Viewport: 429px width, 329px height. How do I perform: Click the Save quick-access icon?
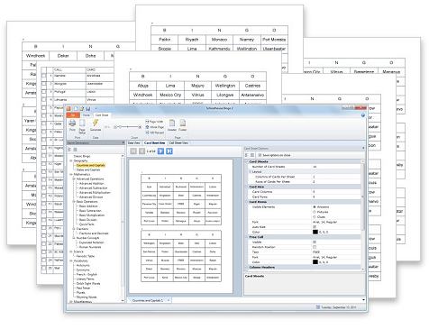point(87,108)
